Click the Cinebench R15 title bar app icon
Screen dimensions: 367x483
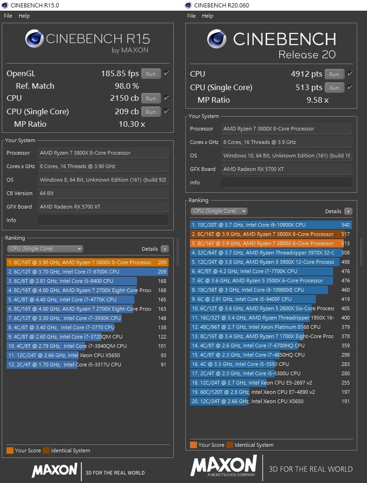click(x=5, y=5)
